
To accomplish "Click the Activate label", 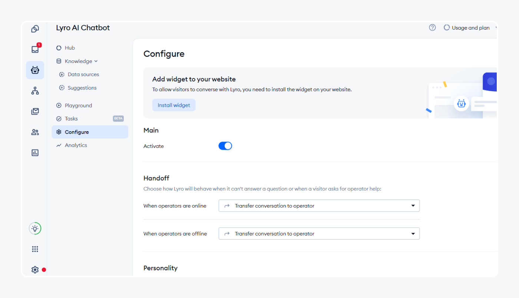I will pyautogui.click(x=153, y=146).
